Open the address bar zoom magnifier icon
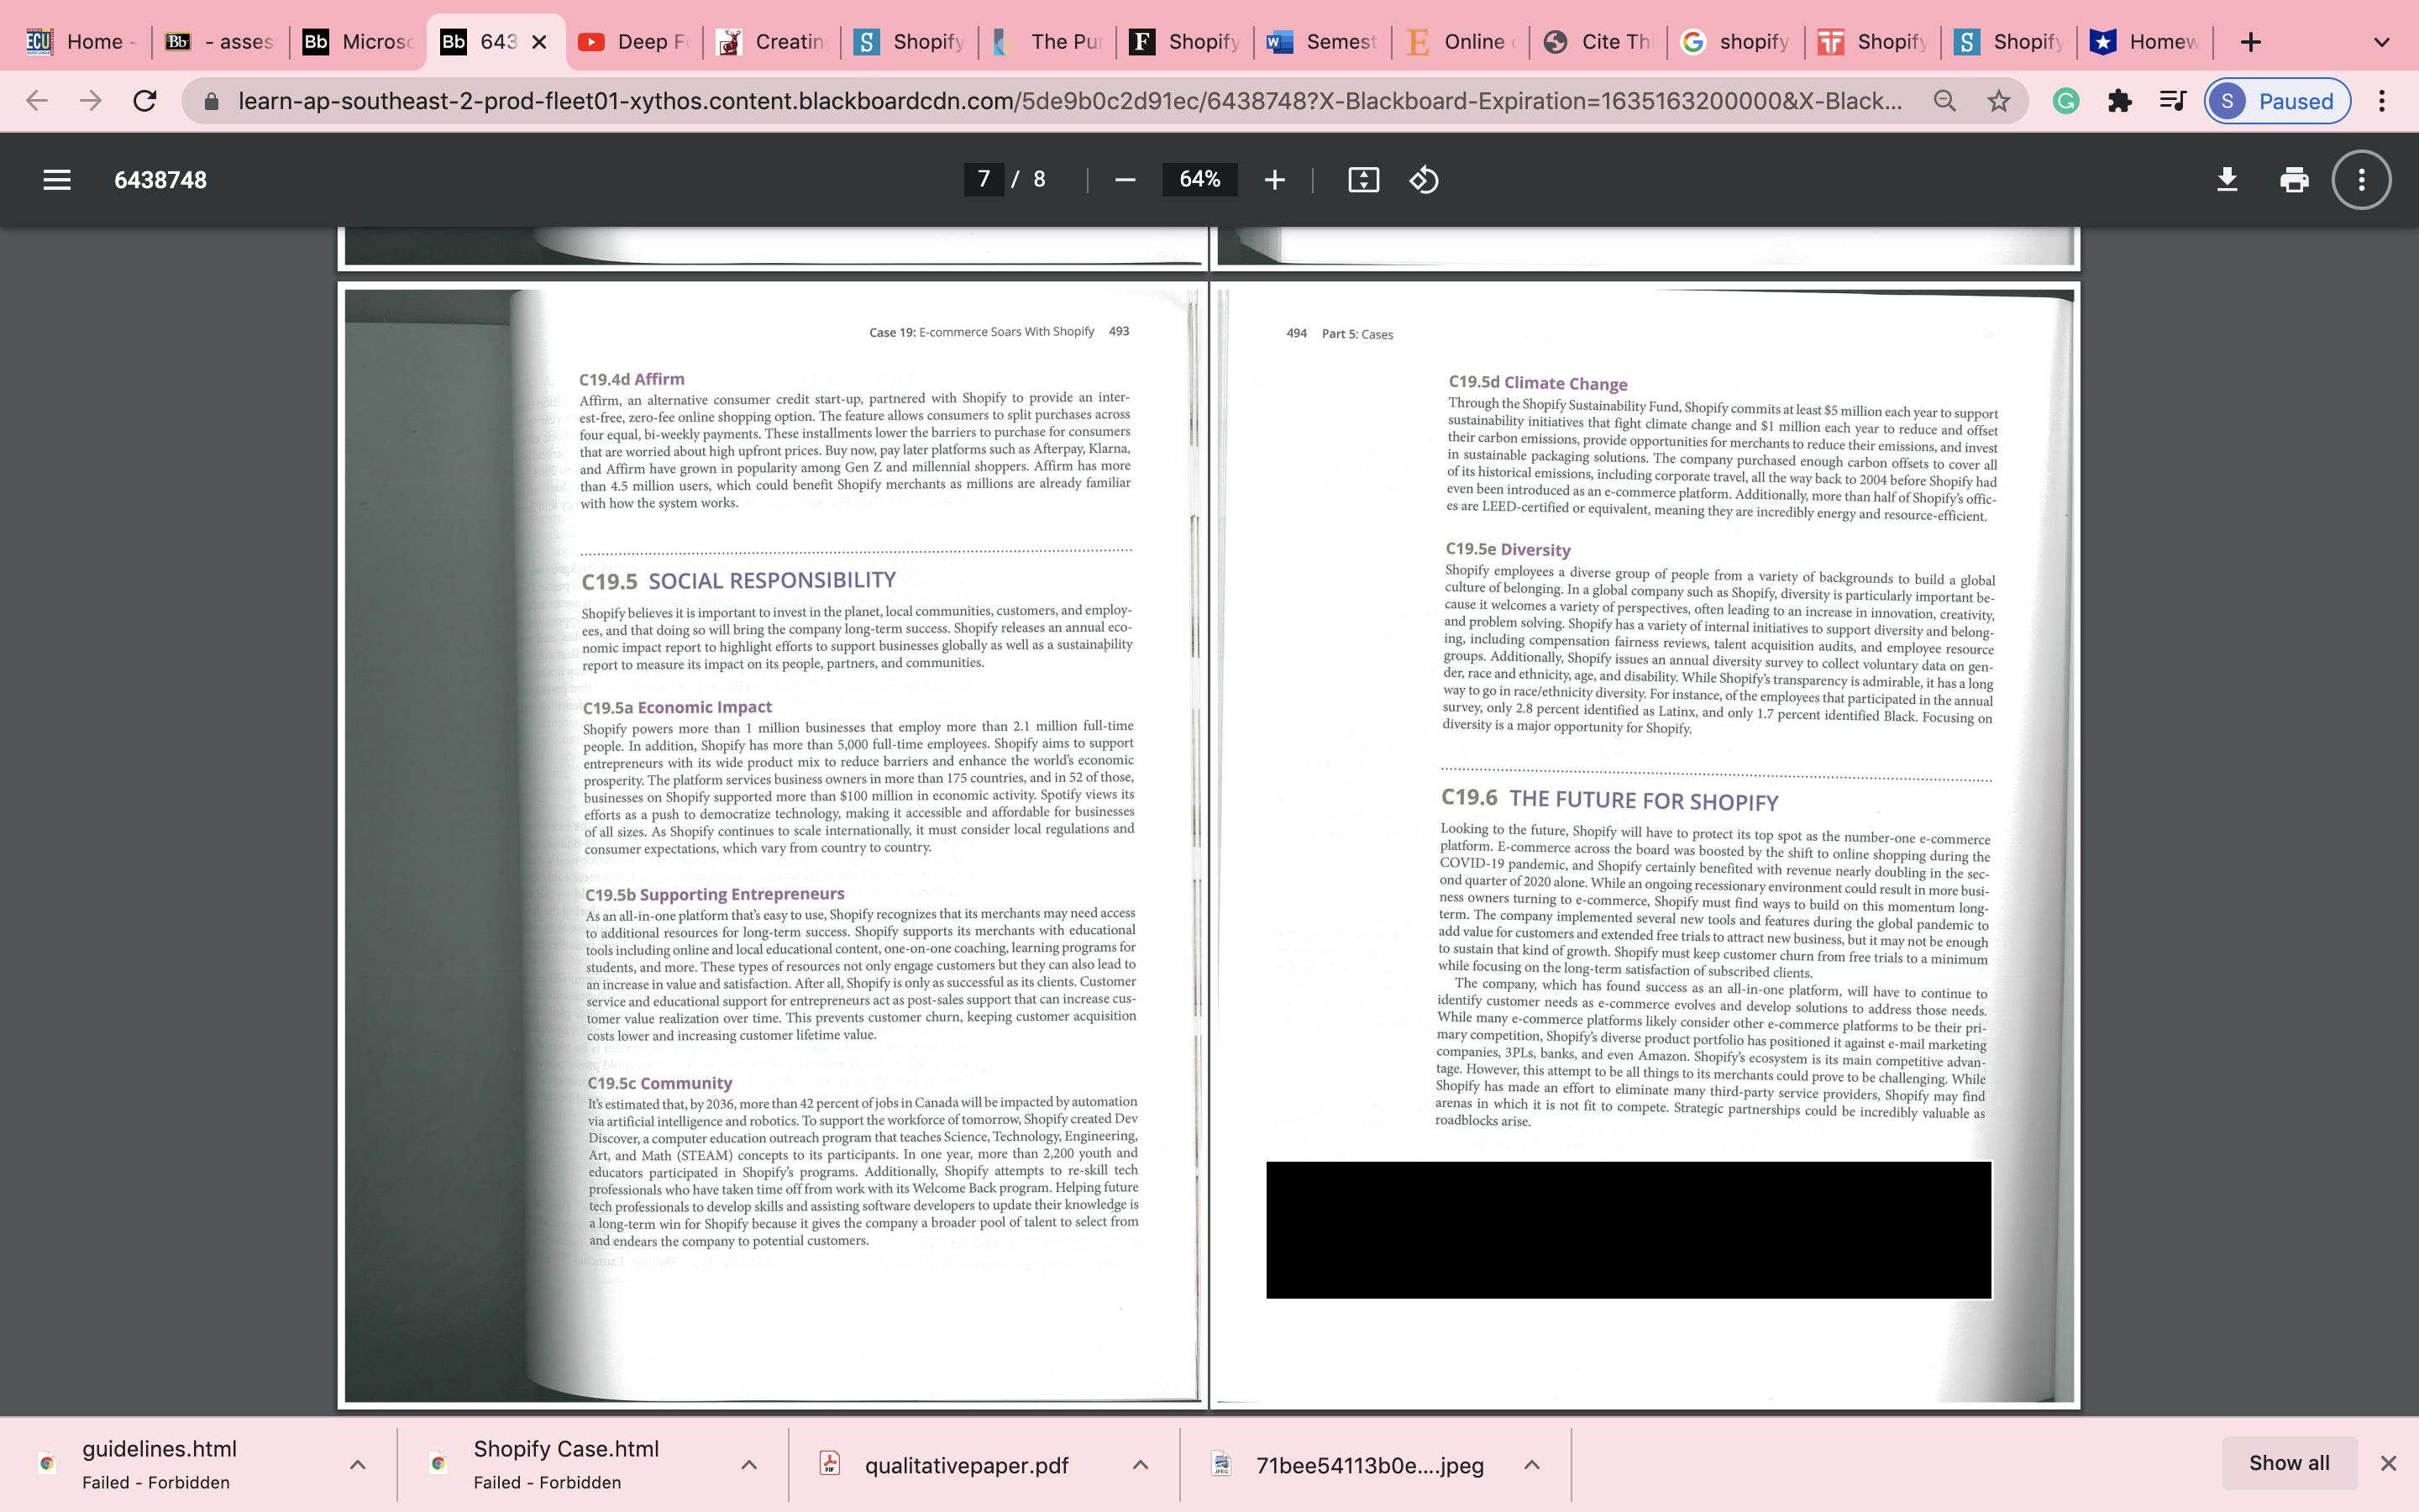 click(1944, 101)
